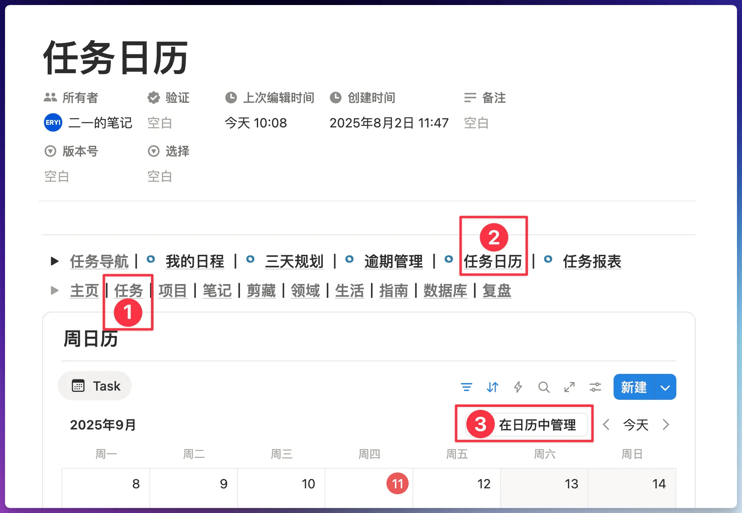
Task: Go to next week with right chevron
Action: pos(666,425)
